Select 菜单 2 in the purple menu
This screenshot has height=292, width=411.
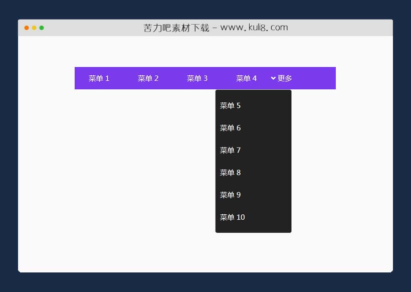(x=148, y=78)
